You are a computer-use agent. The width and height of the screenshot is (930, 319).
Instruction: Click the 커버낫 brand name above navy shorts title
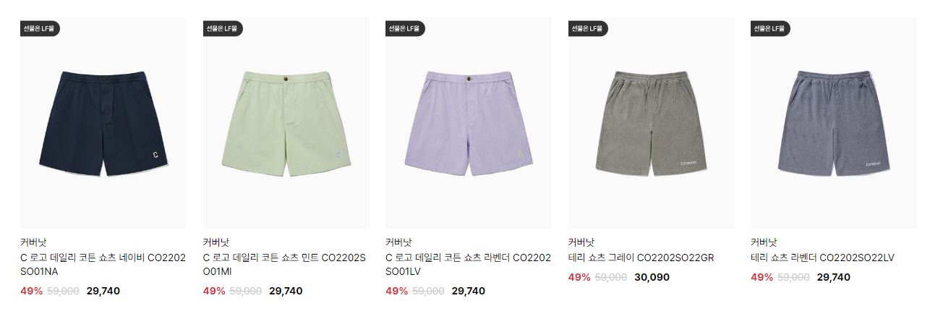point(33,242)
